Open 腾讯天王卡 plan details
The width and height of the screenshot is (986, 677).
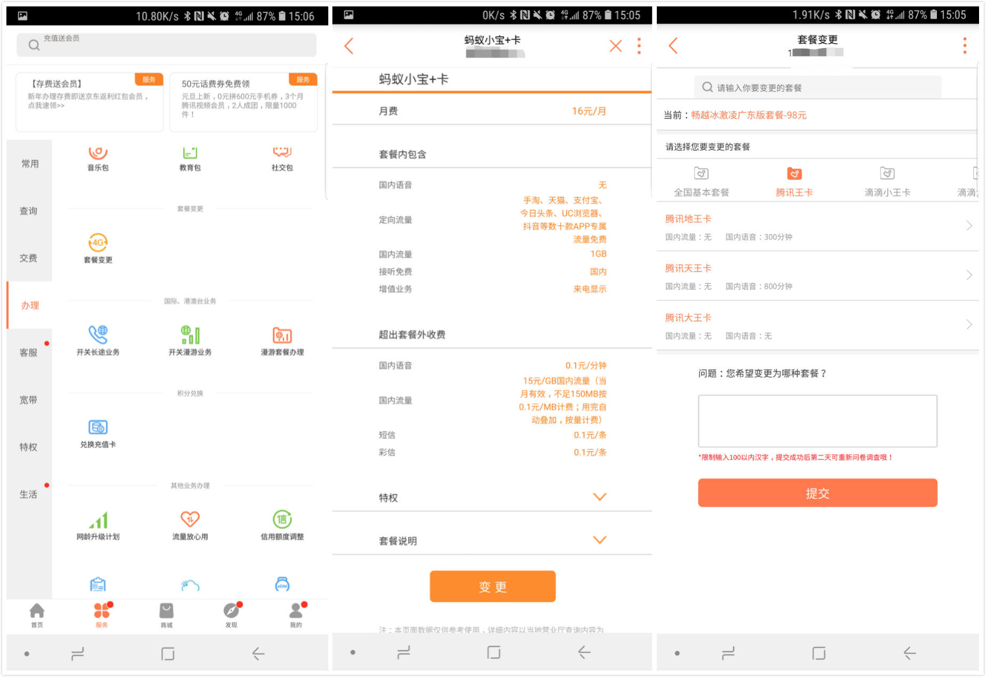817,276
